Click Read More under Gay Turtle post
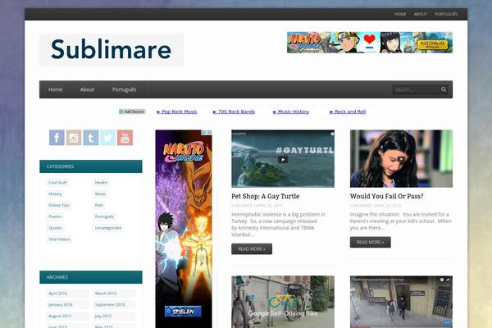The image size is (492, 328). pyautogui.click(x=252, y=249)
